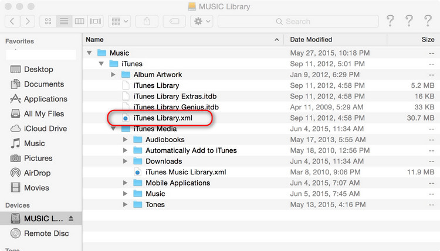Click the '11.9 MB' size value

coord(421,172)
